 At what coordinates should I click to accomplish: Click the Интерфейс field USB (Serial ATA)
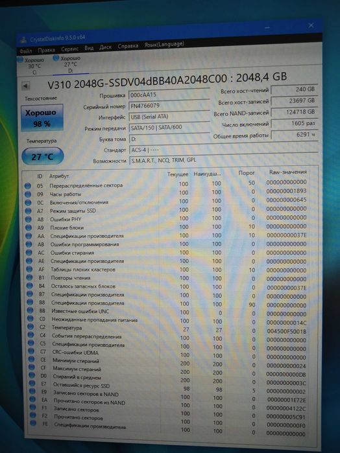point(169,117)
